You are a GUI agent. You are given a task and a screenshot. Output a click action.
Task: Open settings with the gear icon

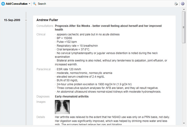183,4
